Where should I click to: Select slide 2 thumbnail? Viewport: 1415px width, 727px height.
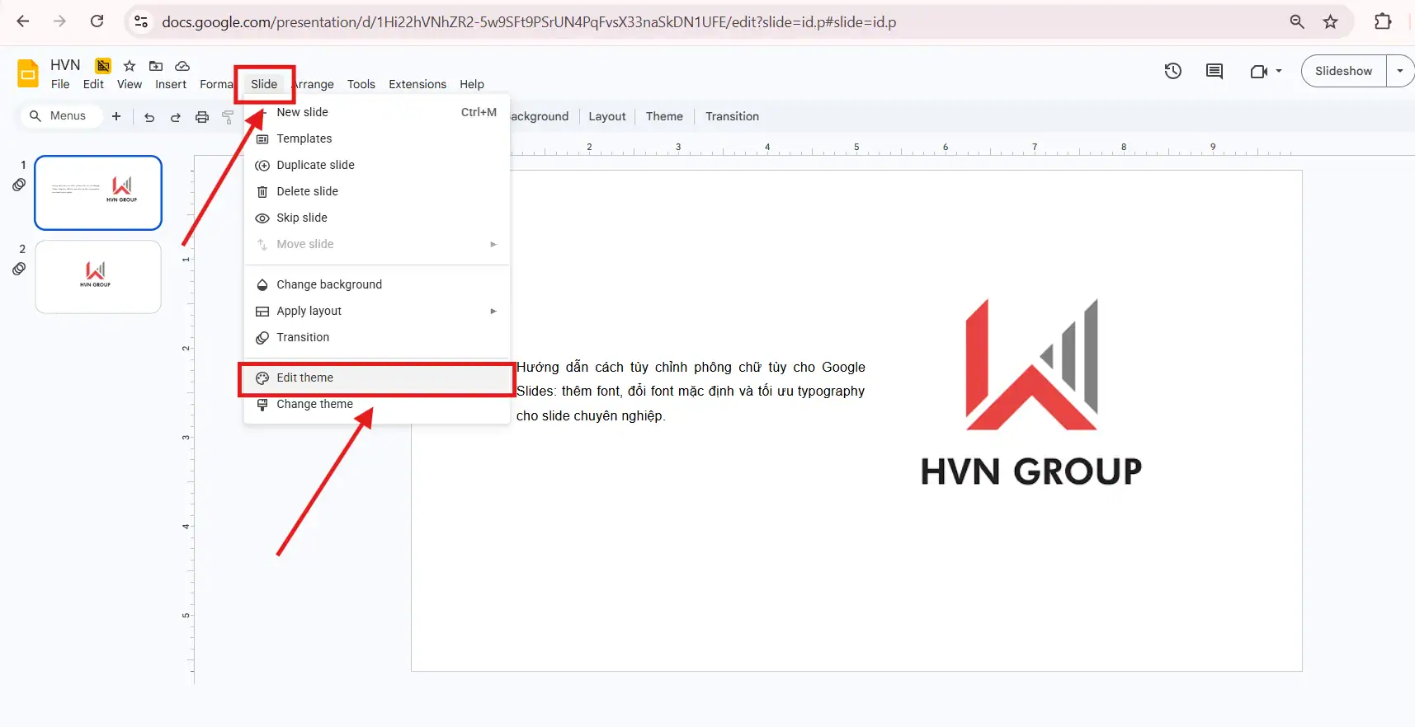point(98,277)
